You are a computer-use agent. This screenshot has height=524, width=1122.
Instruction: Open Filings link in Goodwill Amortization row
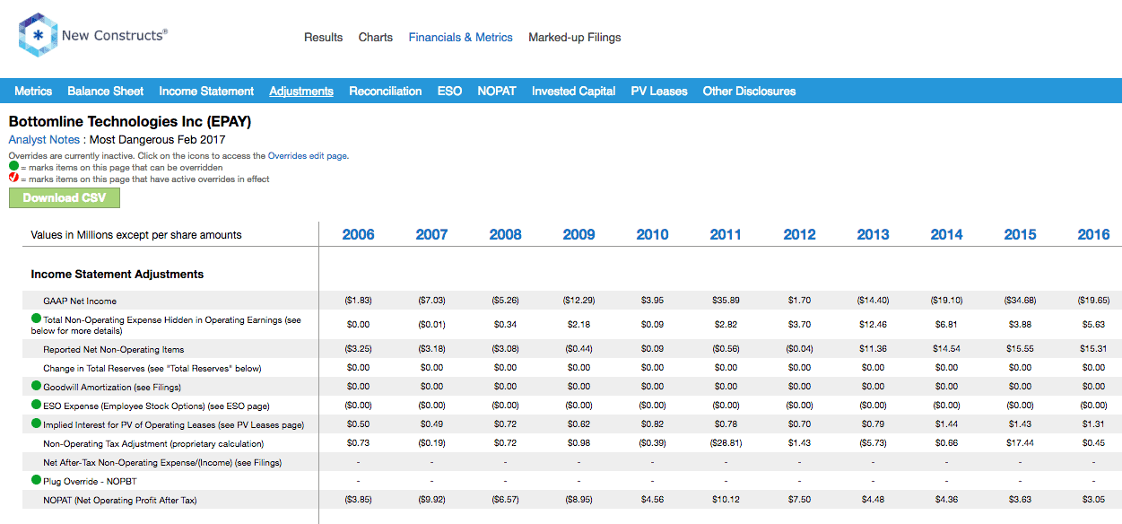point(165,387)
